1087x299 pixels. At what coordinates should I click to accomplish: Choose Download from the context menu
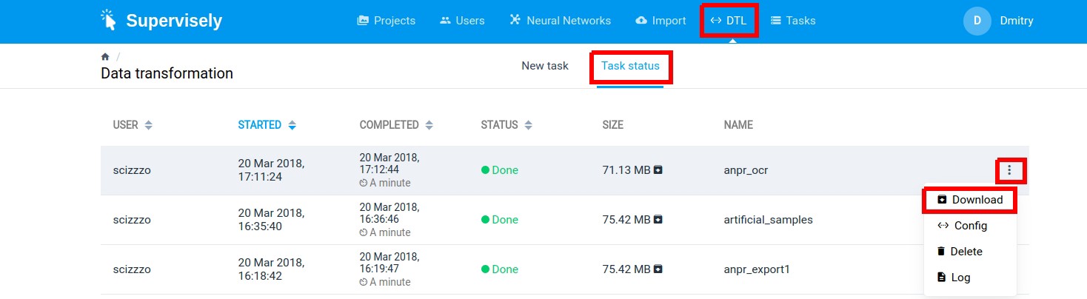pyautogui.click(x=970, y=200)
